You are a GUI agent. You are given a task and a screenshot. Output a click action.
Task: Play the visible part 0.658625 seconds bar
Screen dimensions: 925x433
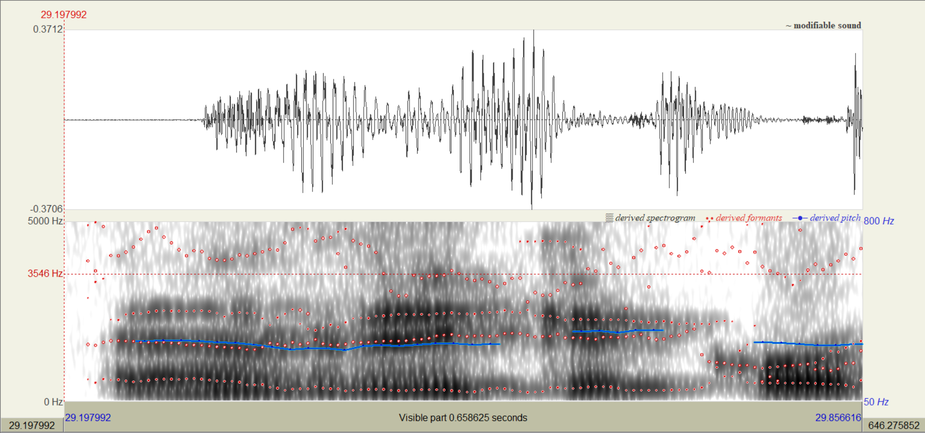click(x=463, y=418)
